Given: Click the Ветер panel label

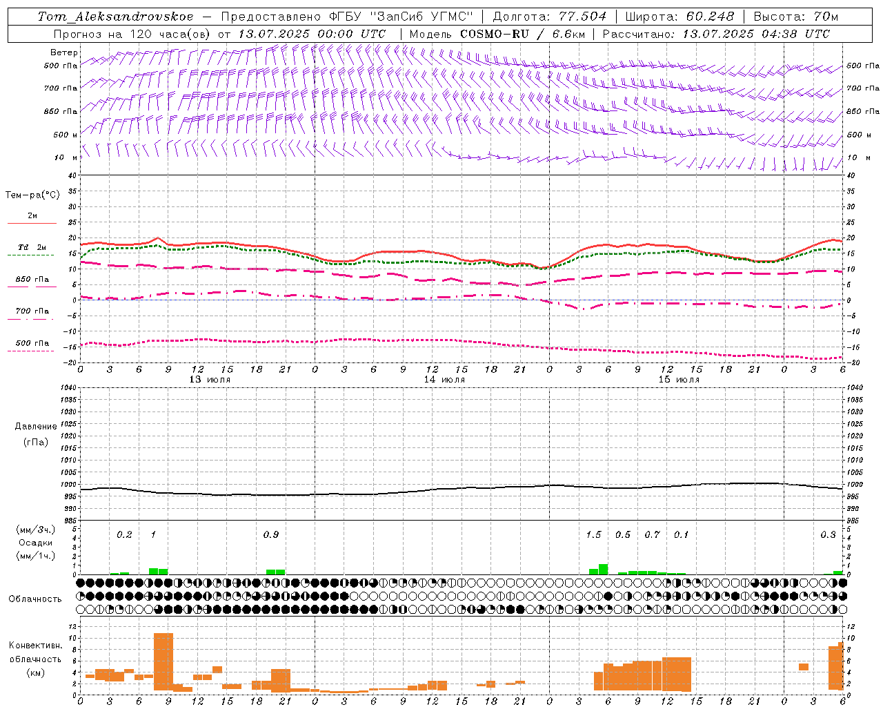Looking at the screenshot, I should pyautogui.click(x=64, y=52).
